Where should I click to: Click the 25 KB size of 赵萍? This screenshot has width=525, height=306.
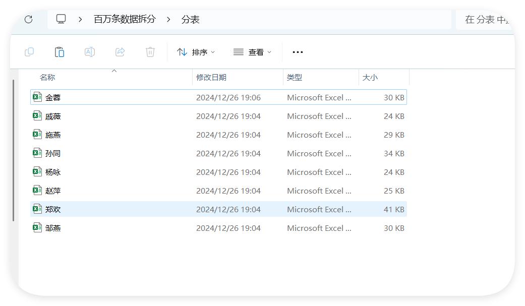[394, 191]
